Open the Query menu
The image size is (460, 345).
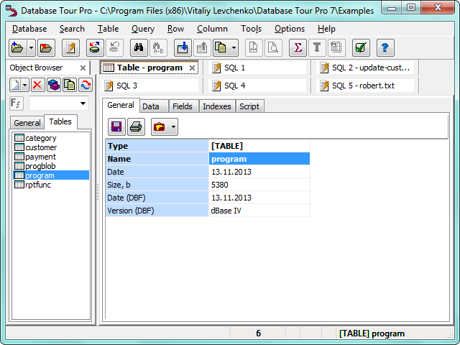[x=143, y=29]
